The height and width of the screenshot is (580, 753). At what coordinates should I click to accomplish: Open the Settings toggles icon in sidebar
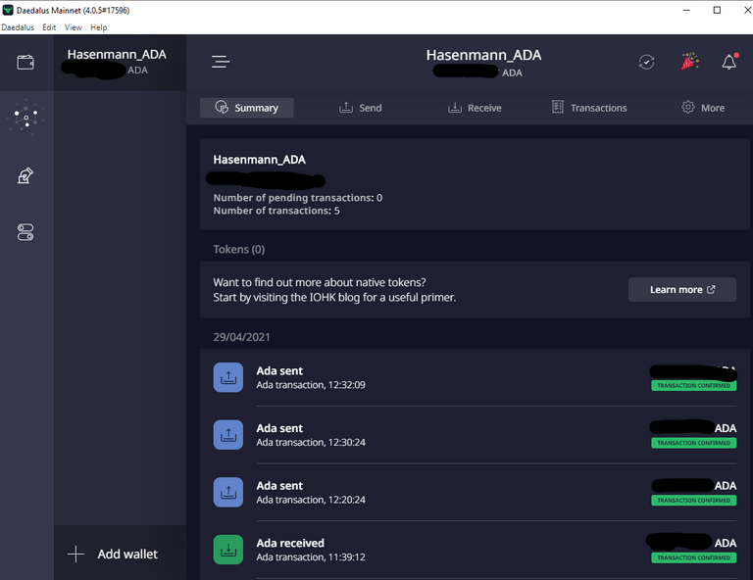(25, 232)
